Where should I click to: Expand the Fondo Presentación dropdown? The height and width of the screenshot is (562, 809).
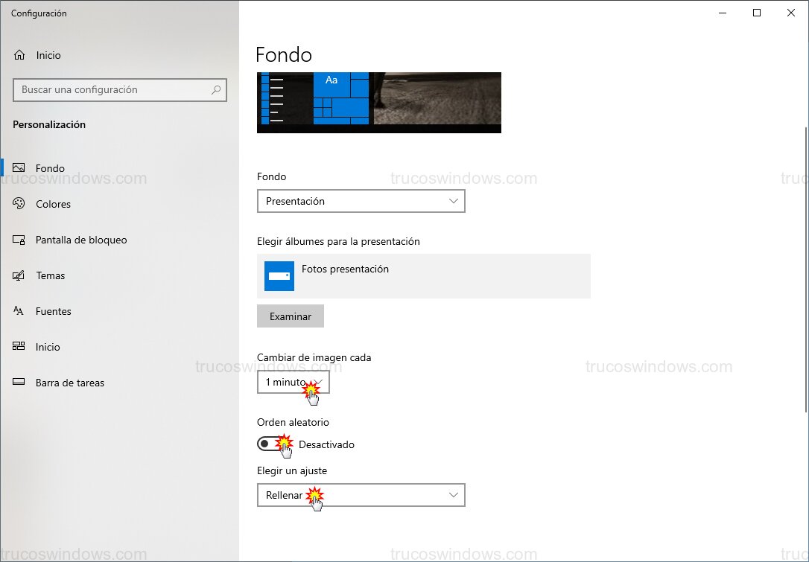(x=361, y=201)
